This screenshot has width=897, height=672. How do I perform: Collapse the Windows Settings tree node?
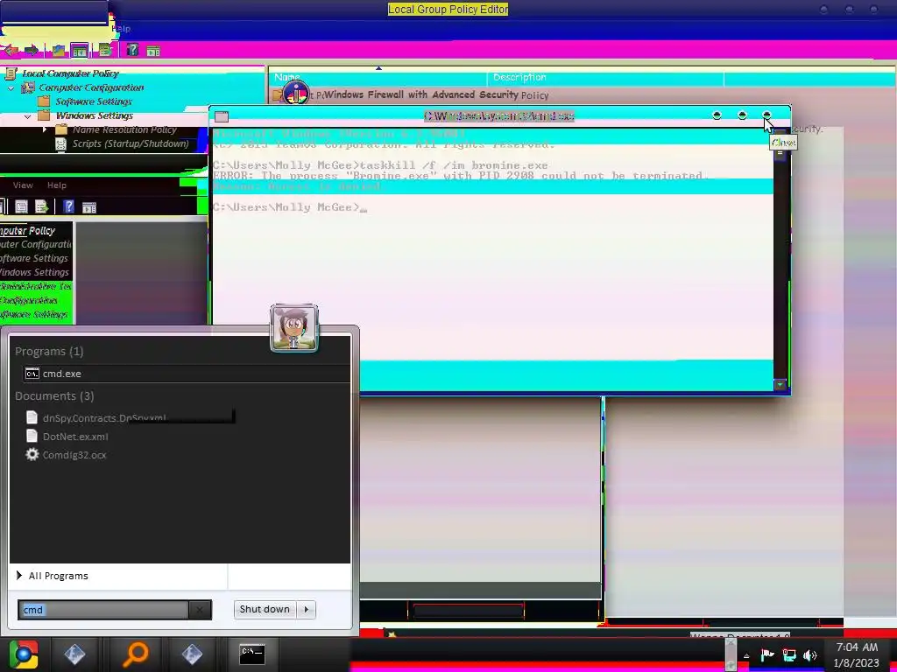point(27,116)
